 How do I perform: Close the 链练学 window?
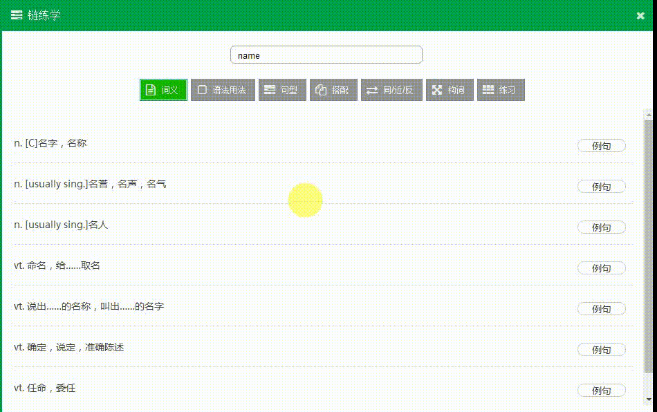coord(640,15)
